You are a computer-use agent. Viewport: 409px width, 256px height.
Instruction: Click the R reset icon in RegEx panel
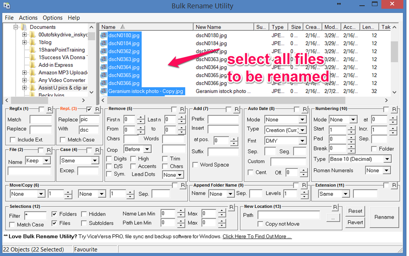pos(50,109)
